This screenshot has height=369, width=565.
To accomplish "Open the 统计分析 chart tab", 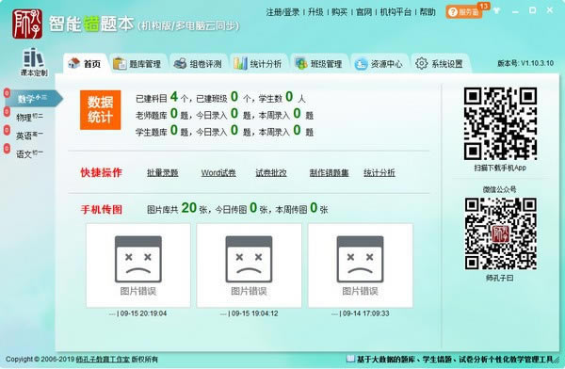I will (x=258, y=64).
